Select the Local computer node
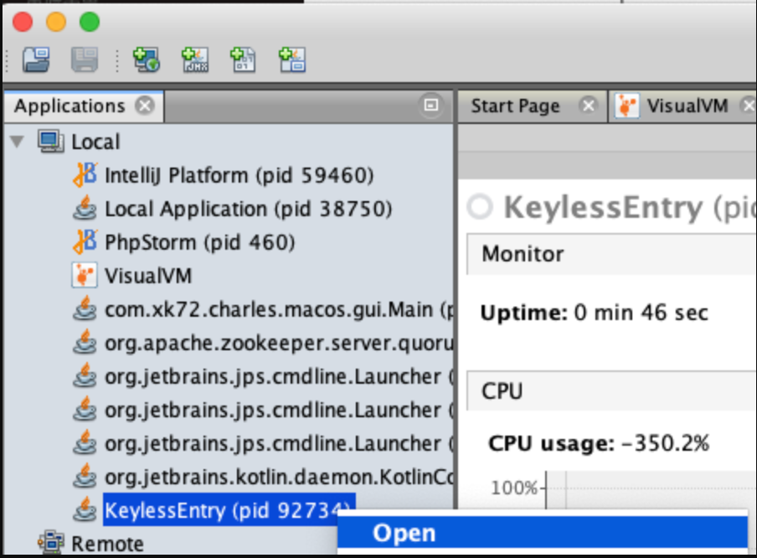This screenshot has height=558, width=757. click(95, 142)
